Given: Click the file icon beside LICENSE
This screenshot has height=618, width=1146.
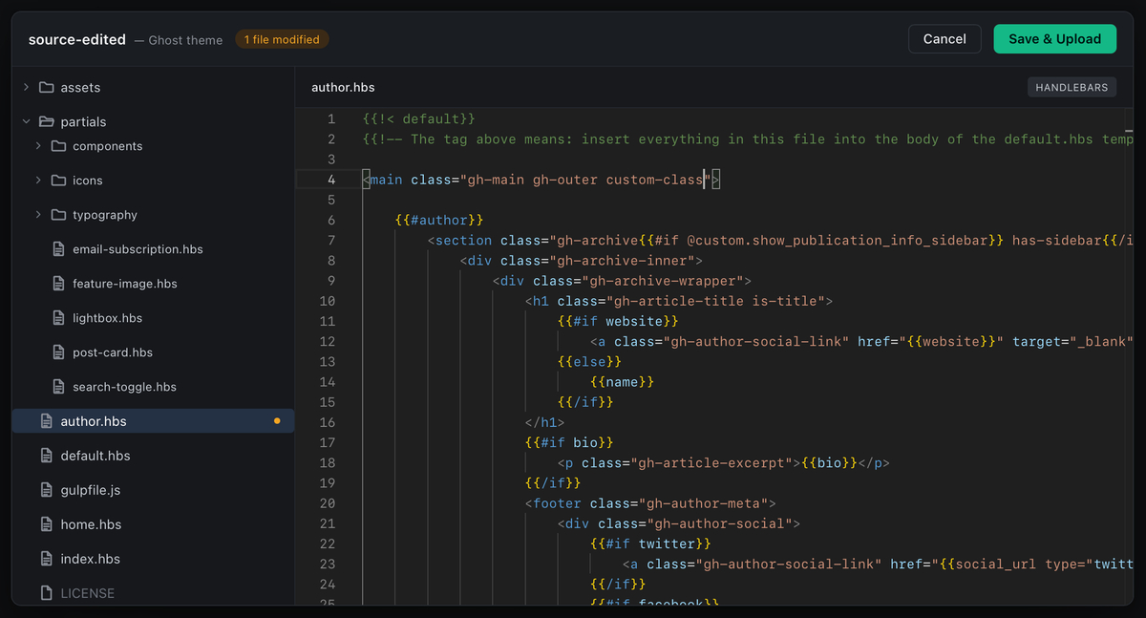Looking at the screenshot, I should click(47, 592).
